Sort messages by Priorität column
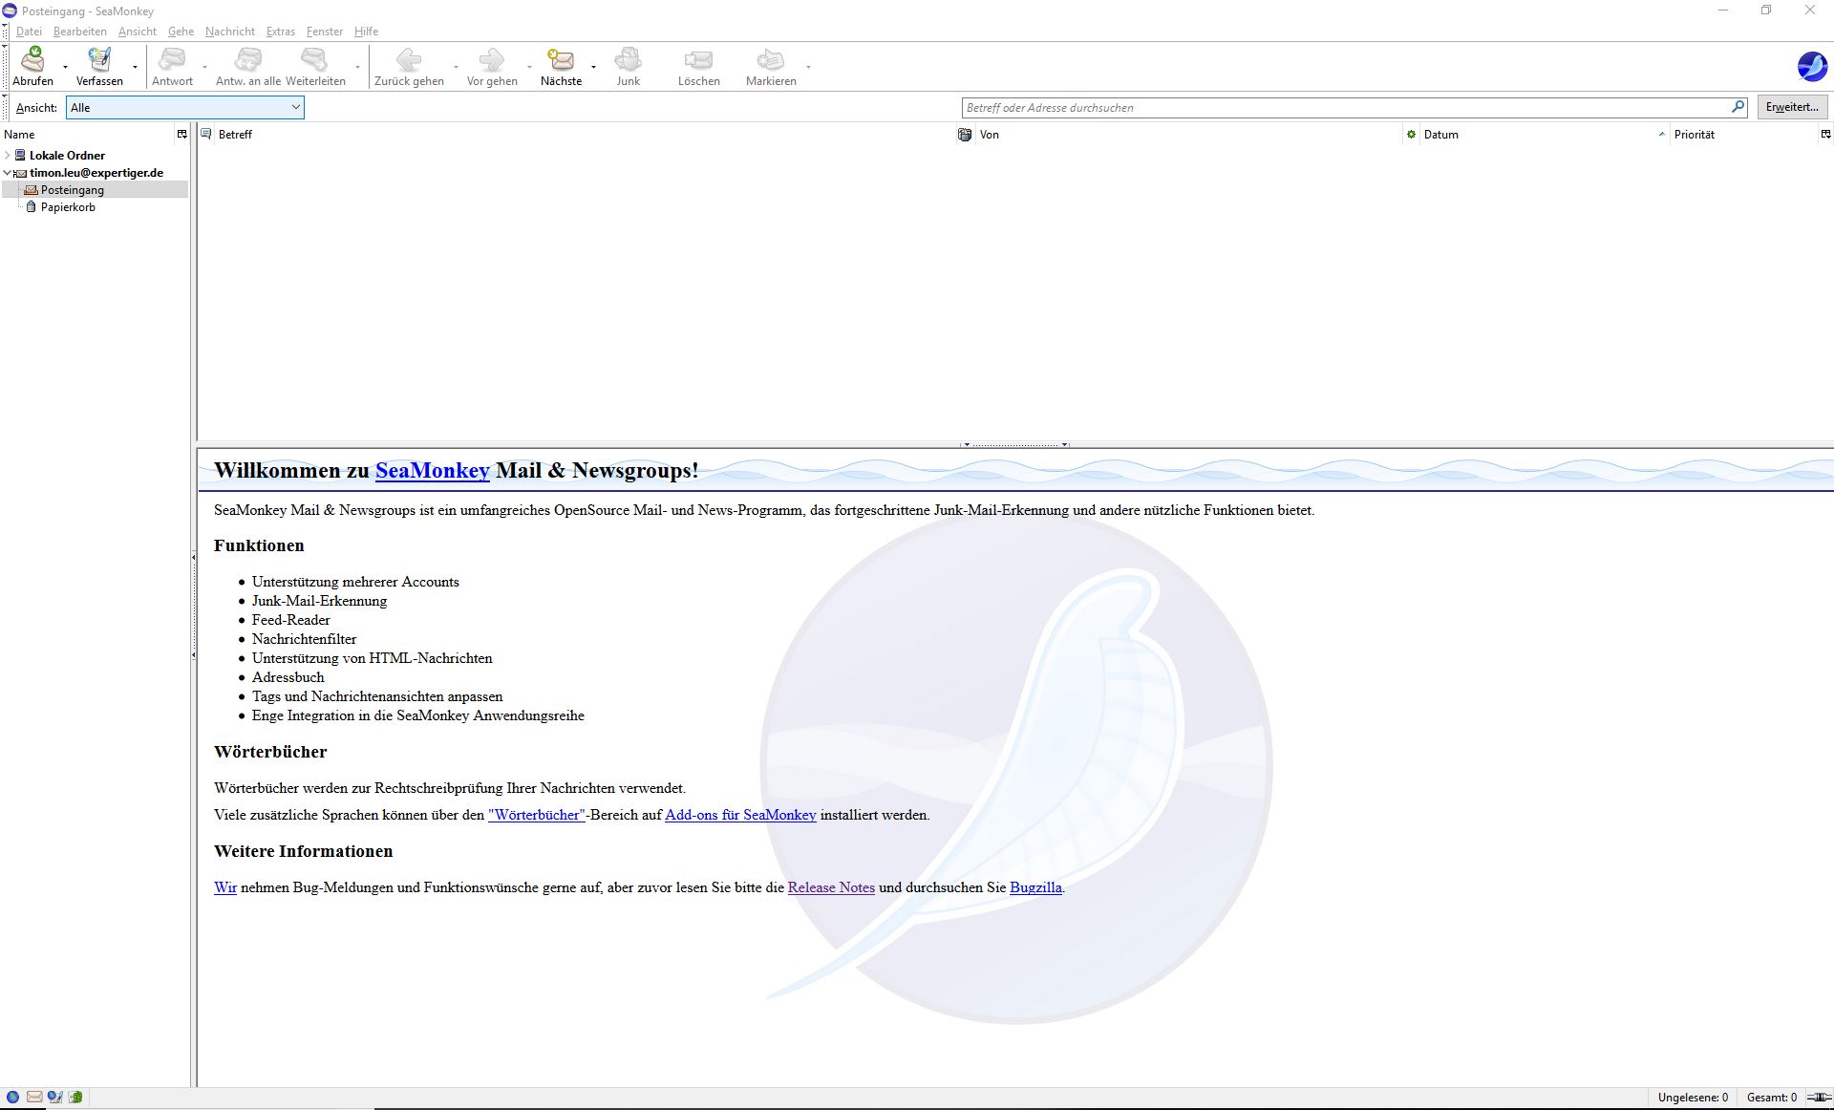 1743,135
